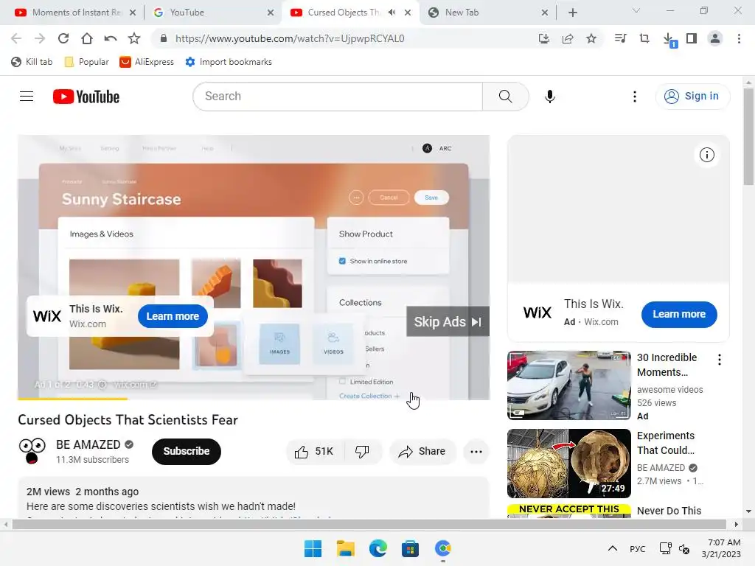Click the horizontal page scrollbar

tap(369, 524)
